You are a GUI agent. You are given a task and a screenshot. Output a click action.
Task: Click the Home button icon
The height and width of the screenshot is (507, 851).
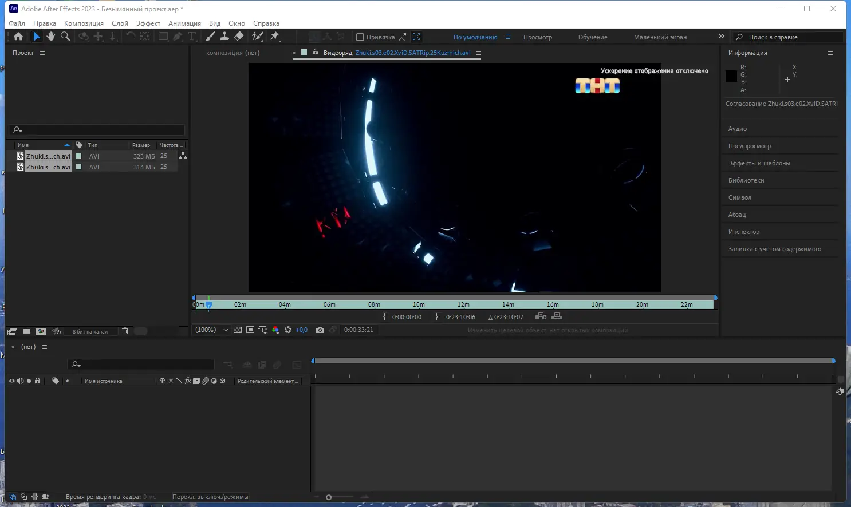18,37
